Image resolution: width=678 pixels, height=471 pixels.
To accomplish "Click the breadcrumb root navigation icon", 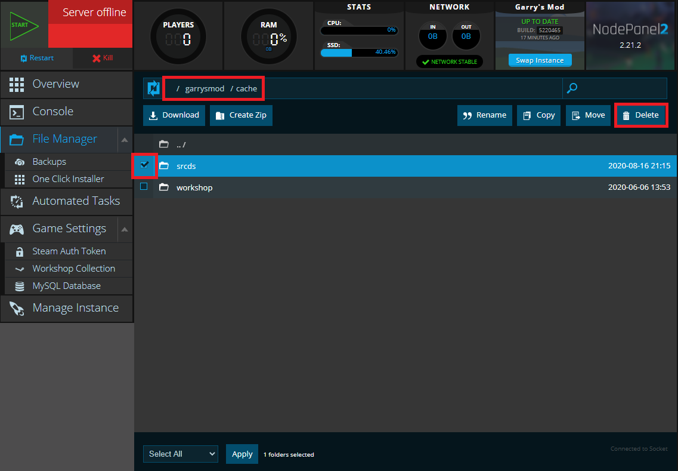I will [153, 88].
